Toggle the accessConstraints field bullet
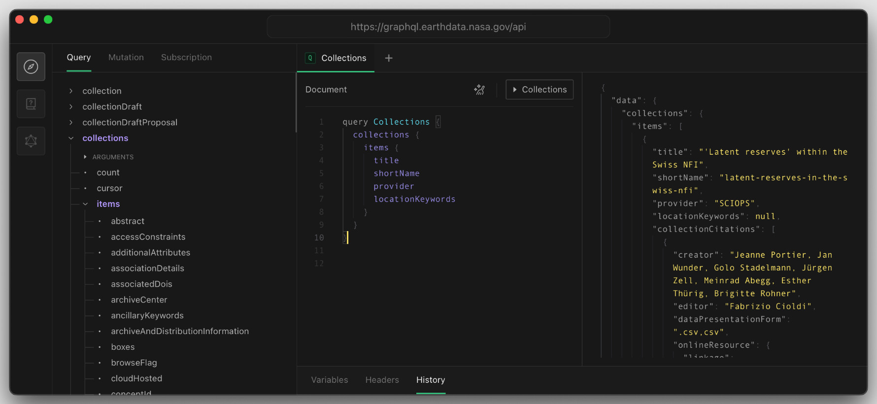 (100, 237)
